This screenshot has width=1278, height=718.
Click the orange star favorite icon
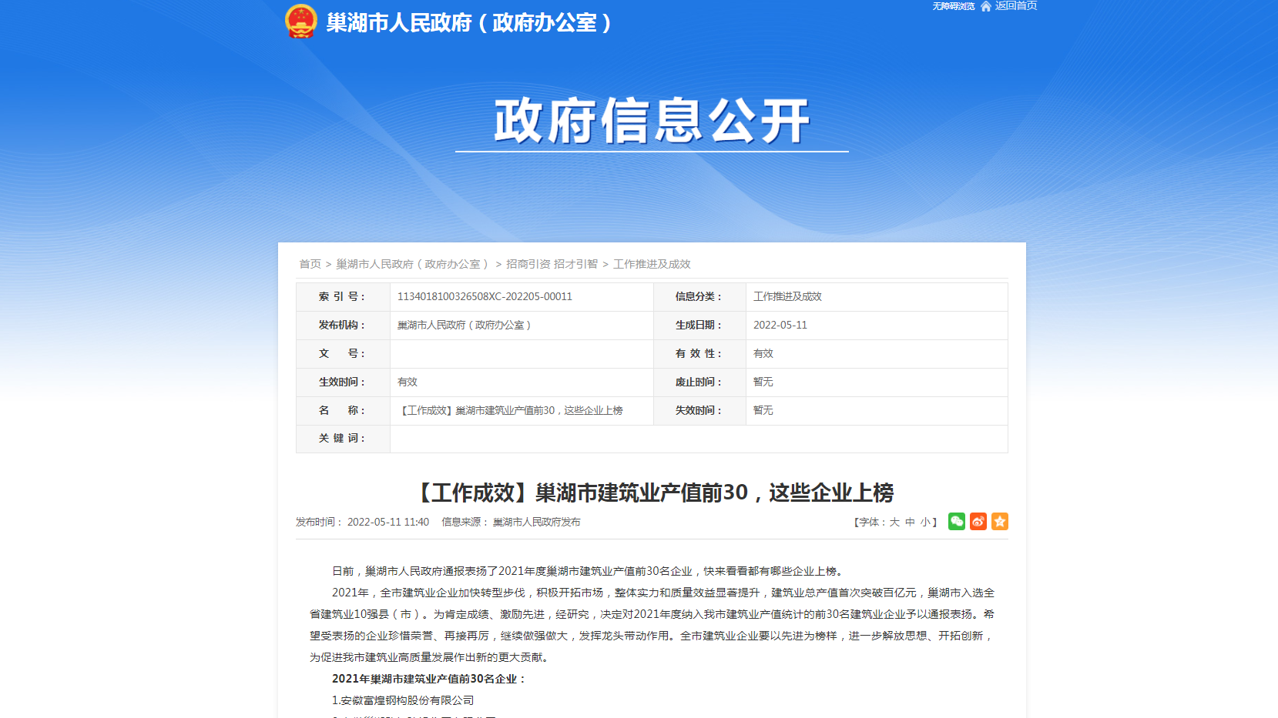[x=999, y=521]
